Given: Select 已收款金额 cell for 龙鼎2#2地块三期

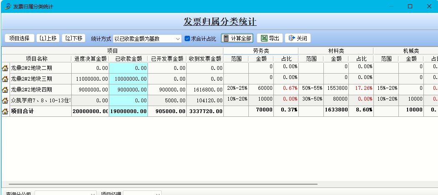Looking at the screenshot, I should (128, 79).
